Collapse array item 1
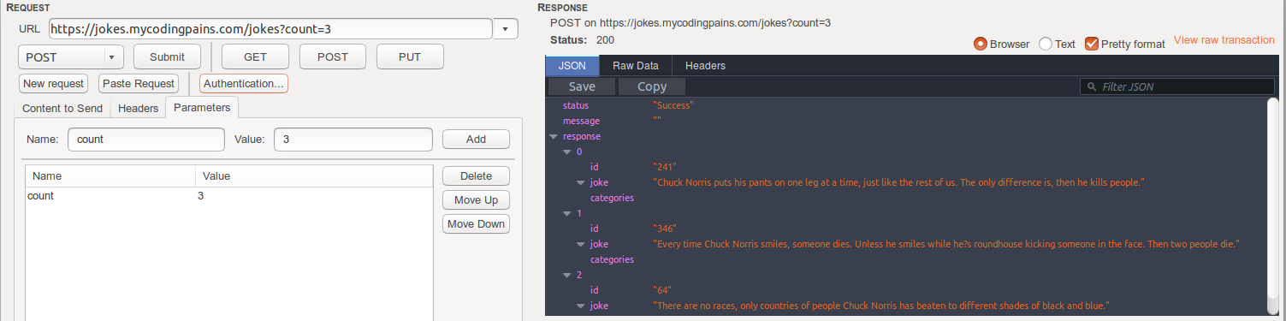This screenshot has width=1286, height=321. pyautogui.click(x=566, y=213)
